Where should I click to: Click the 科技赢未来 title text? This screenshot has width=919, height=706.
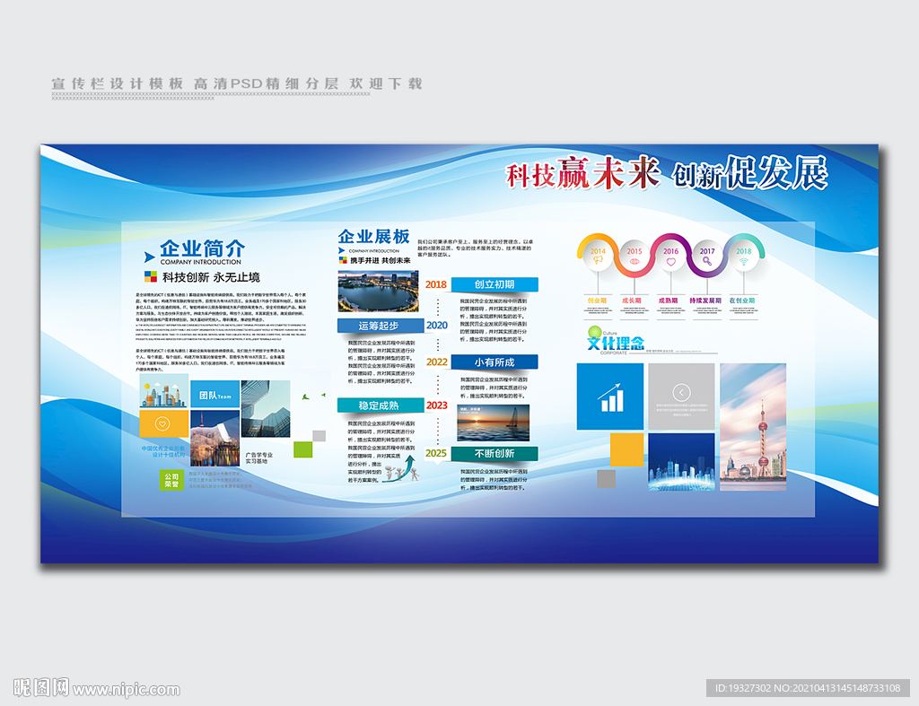click(x=582, y=173)
